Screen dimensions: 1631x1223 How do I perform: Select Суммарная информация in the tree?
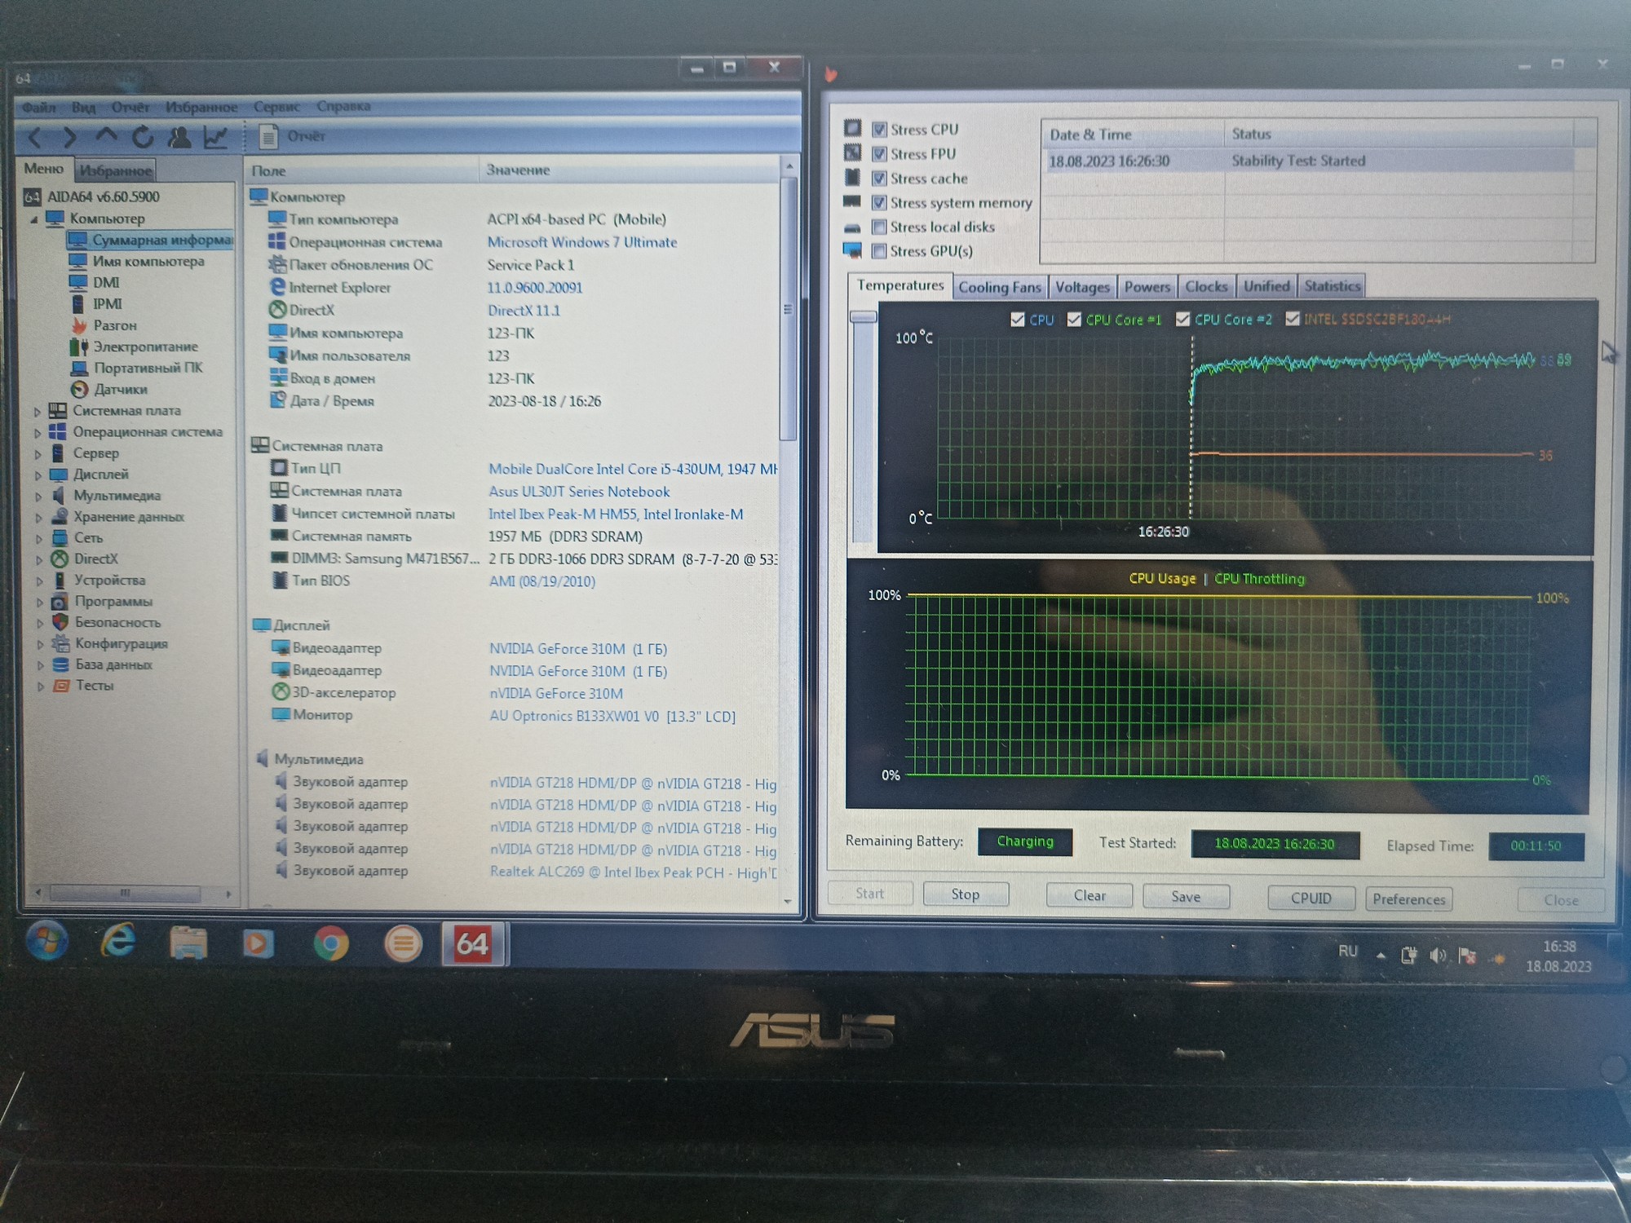[x=152, y=240]
